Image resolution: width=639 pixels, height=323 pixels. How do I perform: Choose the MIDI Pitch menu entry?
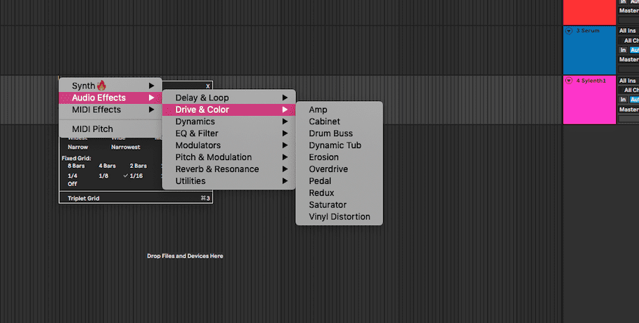110,128
